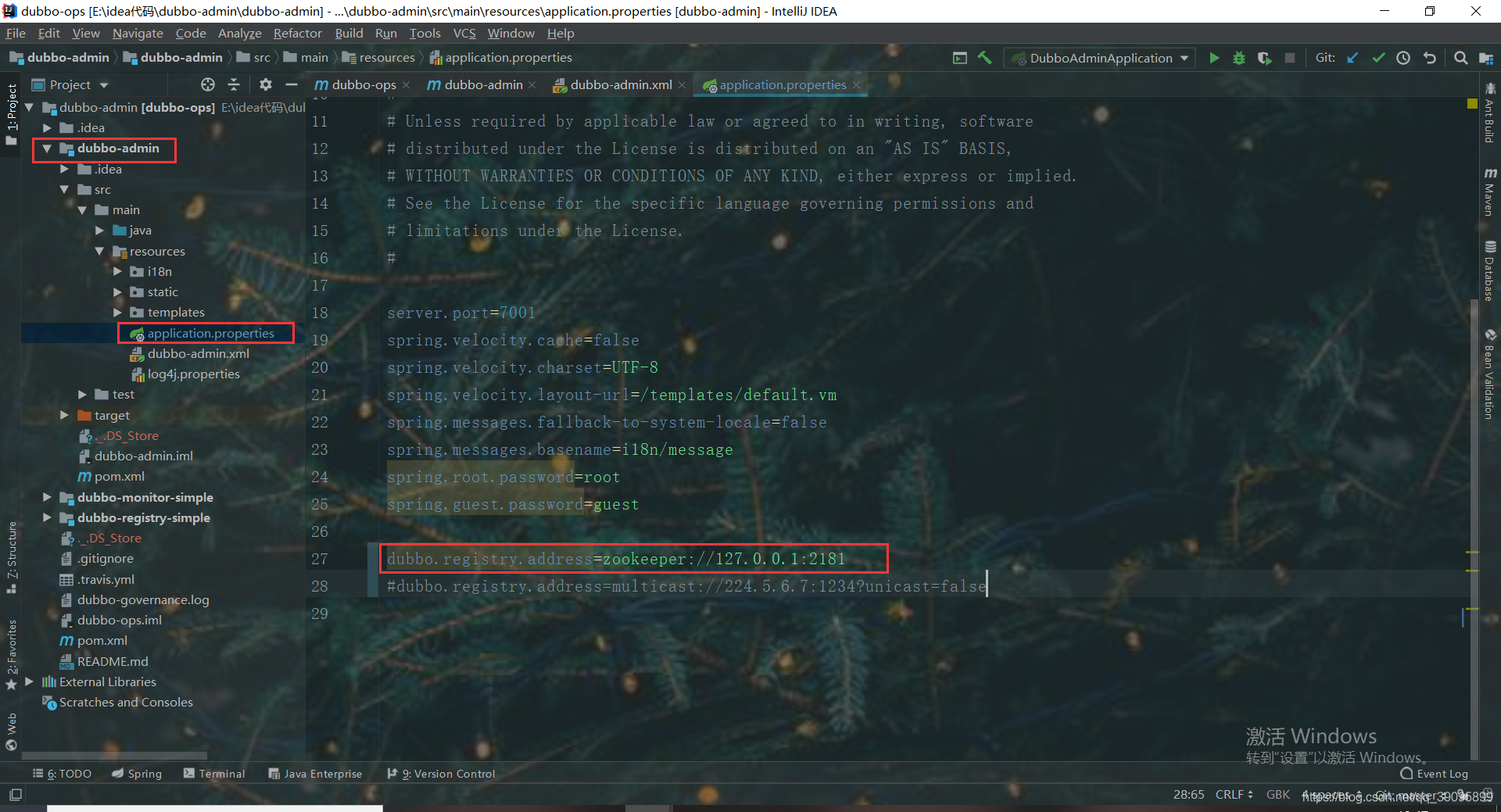Collapse the resources folder
Image resolution: width=1501 pixels, height=812 pixels.
click(x=99, y=251)
